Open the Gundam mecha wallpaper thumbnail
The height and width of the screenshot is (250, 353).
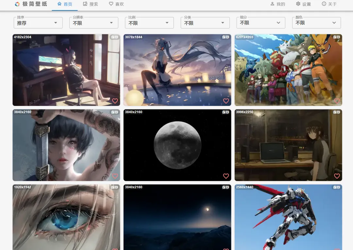click(x=288, y=217)
